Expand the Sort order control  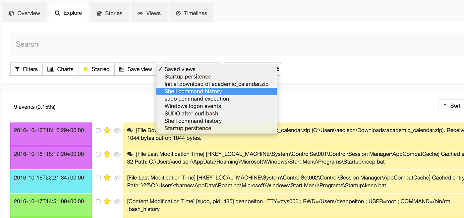click(451, 106)
